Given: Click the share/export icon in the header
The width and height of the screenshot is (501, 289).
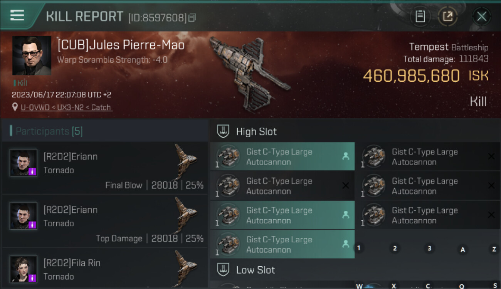Looking at the screenshot, I should 447,16.
